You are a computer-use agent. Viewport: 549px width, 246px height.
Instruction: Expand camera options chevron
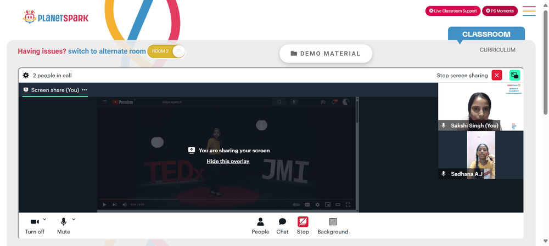coord(44,220)
